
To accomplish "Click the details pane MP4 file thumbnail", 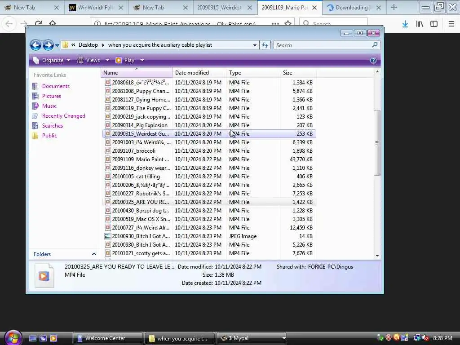I will tap(44, 275).
